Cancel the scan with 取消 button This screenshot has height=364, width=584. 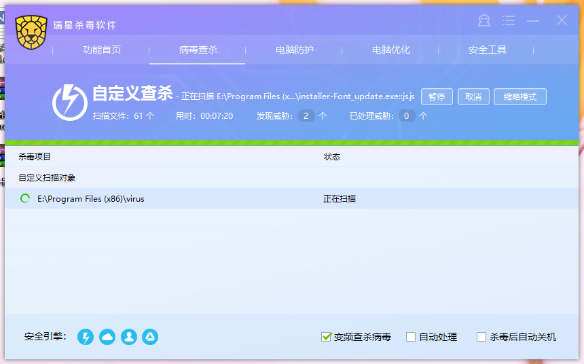click(x=473, y=96)
